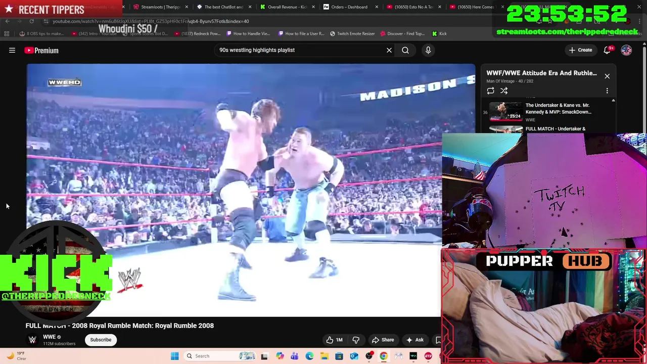The height and width of the screenshot is (364, 647).
Task: Open 'Redneck Pow...' bookmark
Action: coord(197,33)
